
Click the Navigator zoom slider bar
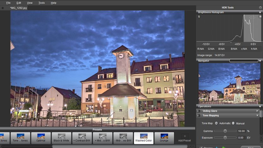244,61
